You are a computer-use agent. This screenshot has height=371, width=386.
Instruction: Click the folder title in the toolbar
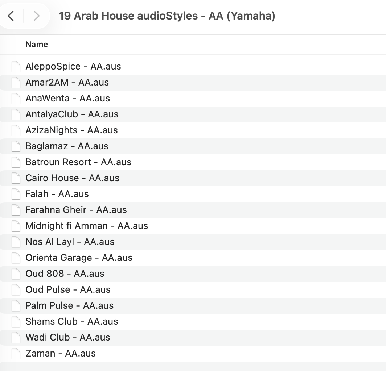pyautogui.click(x=167, y=16)
